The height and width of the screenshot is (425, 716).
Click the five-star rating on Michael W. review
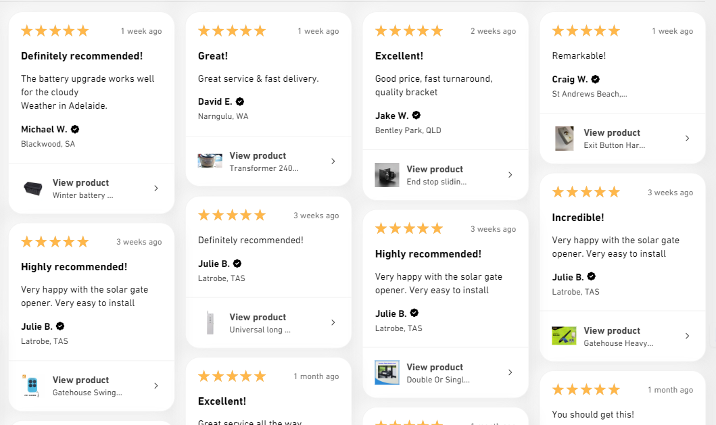[x=55, y=30]
